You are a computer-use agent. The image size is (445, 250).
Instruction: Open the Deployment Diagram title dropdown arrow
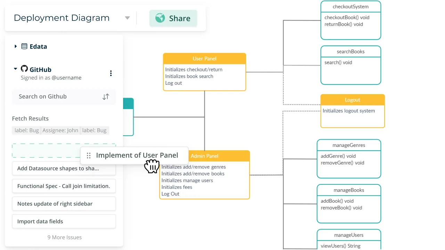(127, 18)
